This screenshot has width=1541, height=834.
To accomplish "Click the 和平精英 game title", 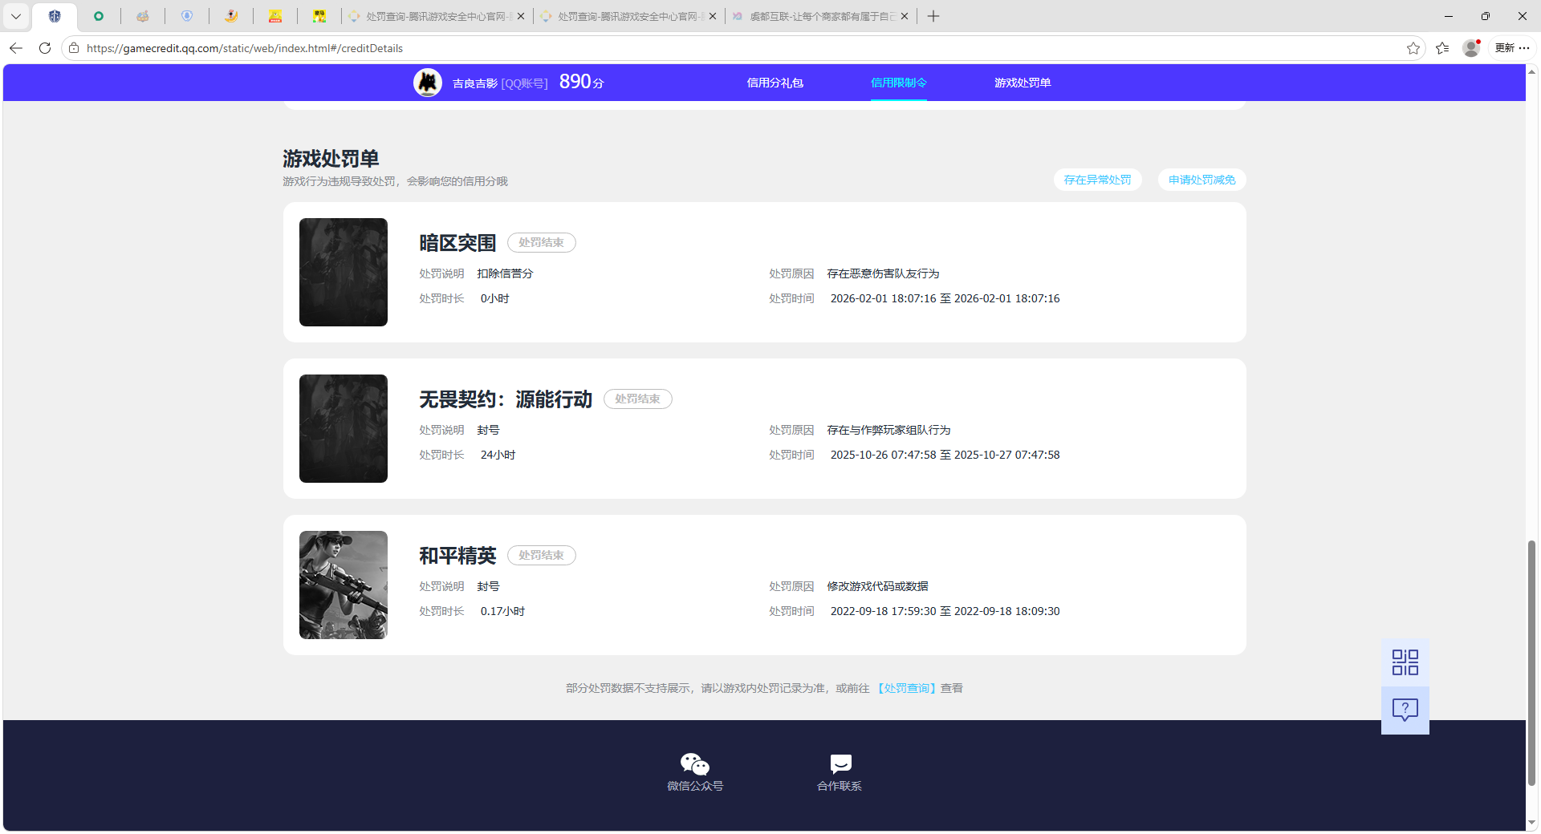I will point(457,556).
